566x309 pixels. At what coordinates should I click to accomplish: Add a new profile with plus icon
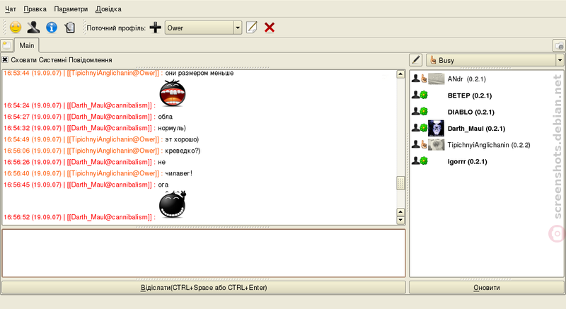pyautogui.click(x=155, y=28)
